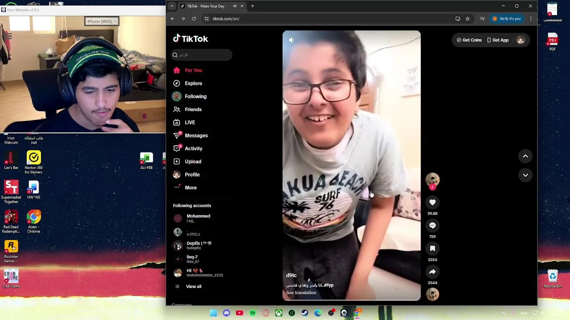Screen dimensions: 570x320
Task: Open Chrome media controls icon
Action: pyautogui.click(x=482, y=19)
